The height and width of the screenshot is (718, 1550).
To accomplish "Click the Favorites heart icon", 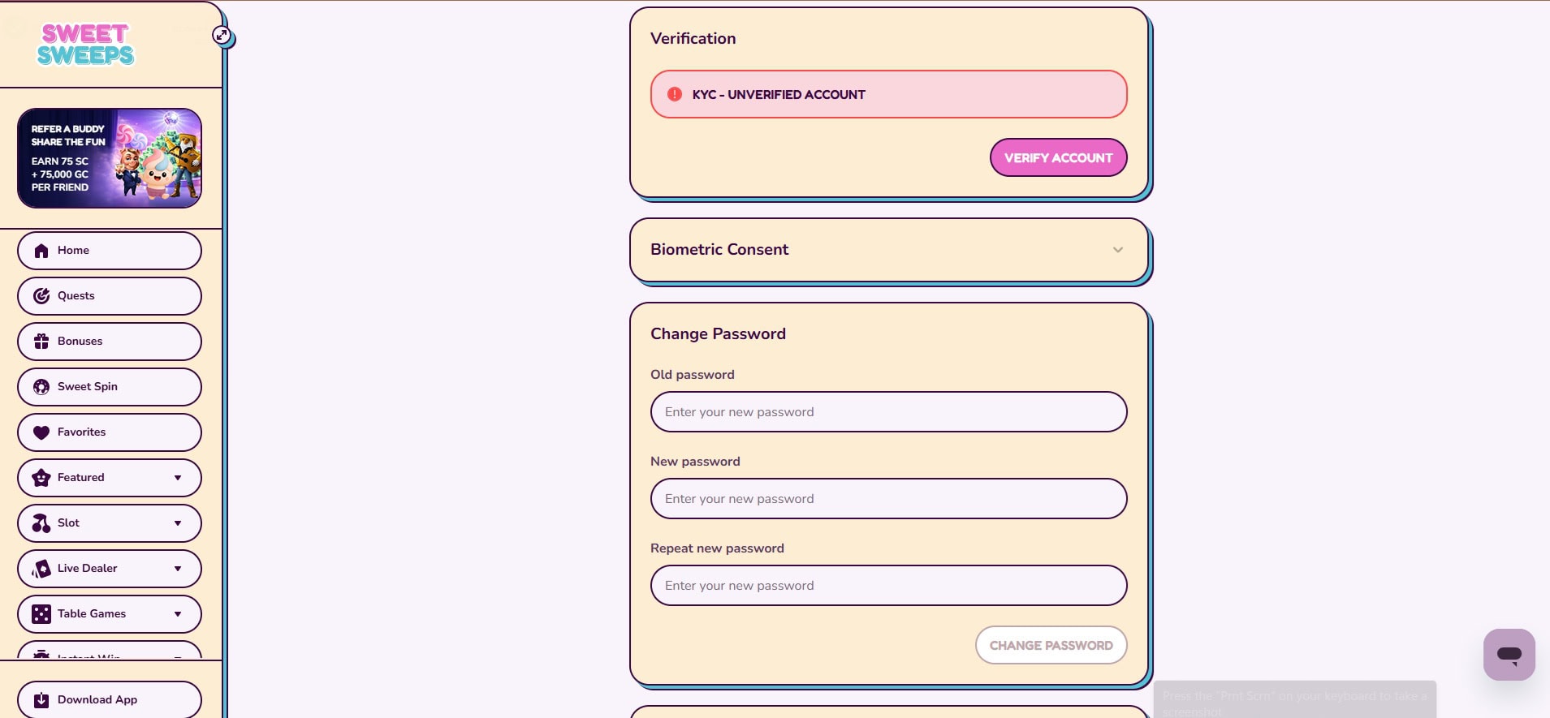I will 41,432.
